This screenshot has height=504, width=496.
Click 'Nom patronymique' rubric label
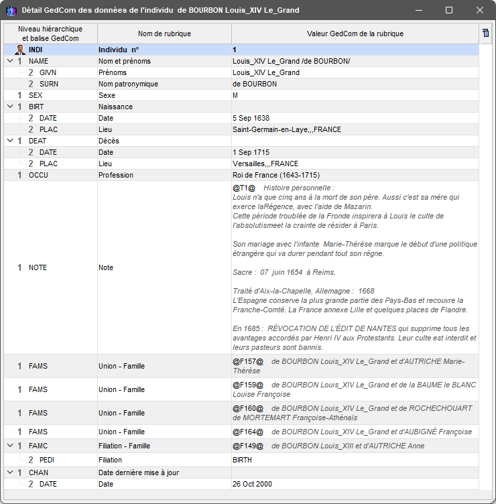[128, 84]
